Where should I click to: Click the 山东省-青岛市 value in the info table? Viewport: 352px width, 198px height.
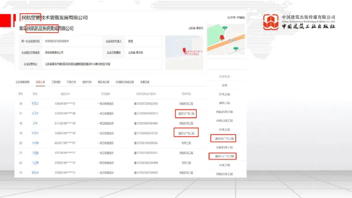click(136, 52)
